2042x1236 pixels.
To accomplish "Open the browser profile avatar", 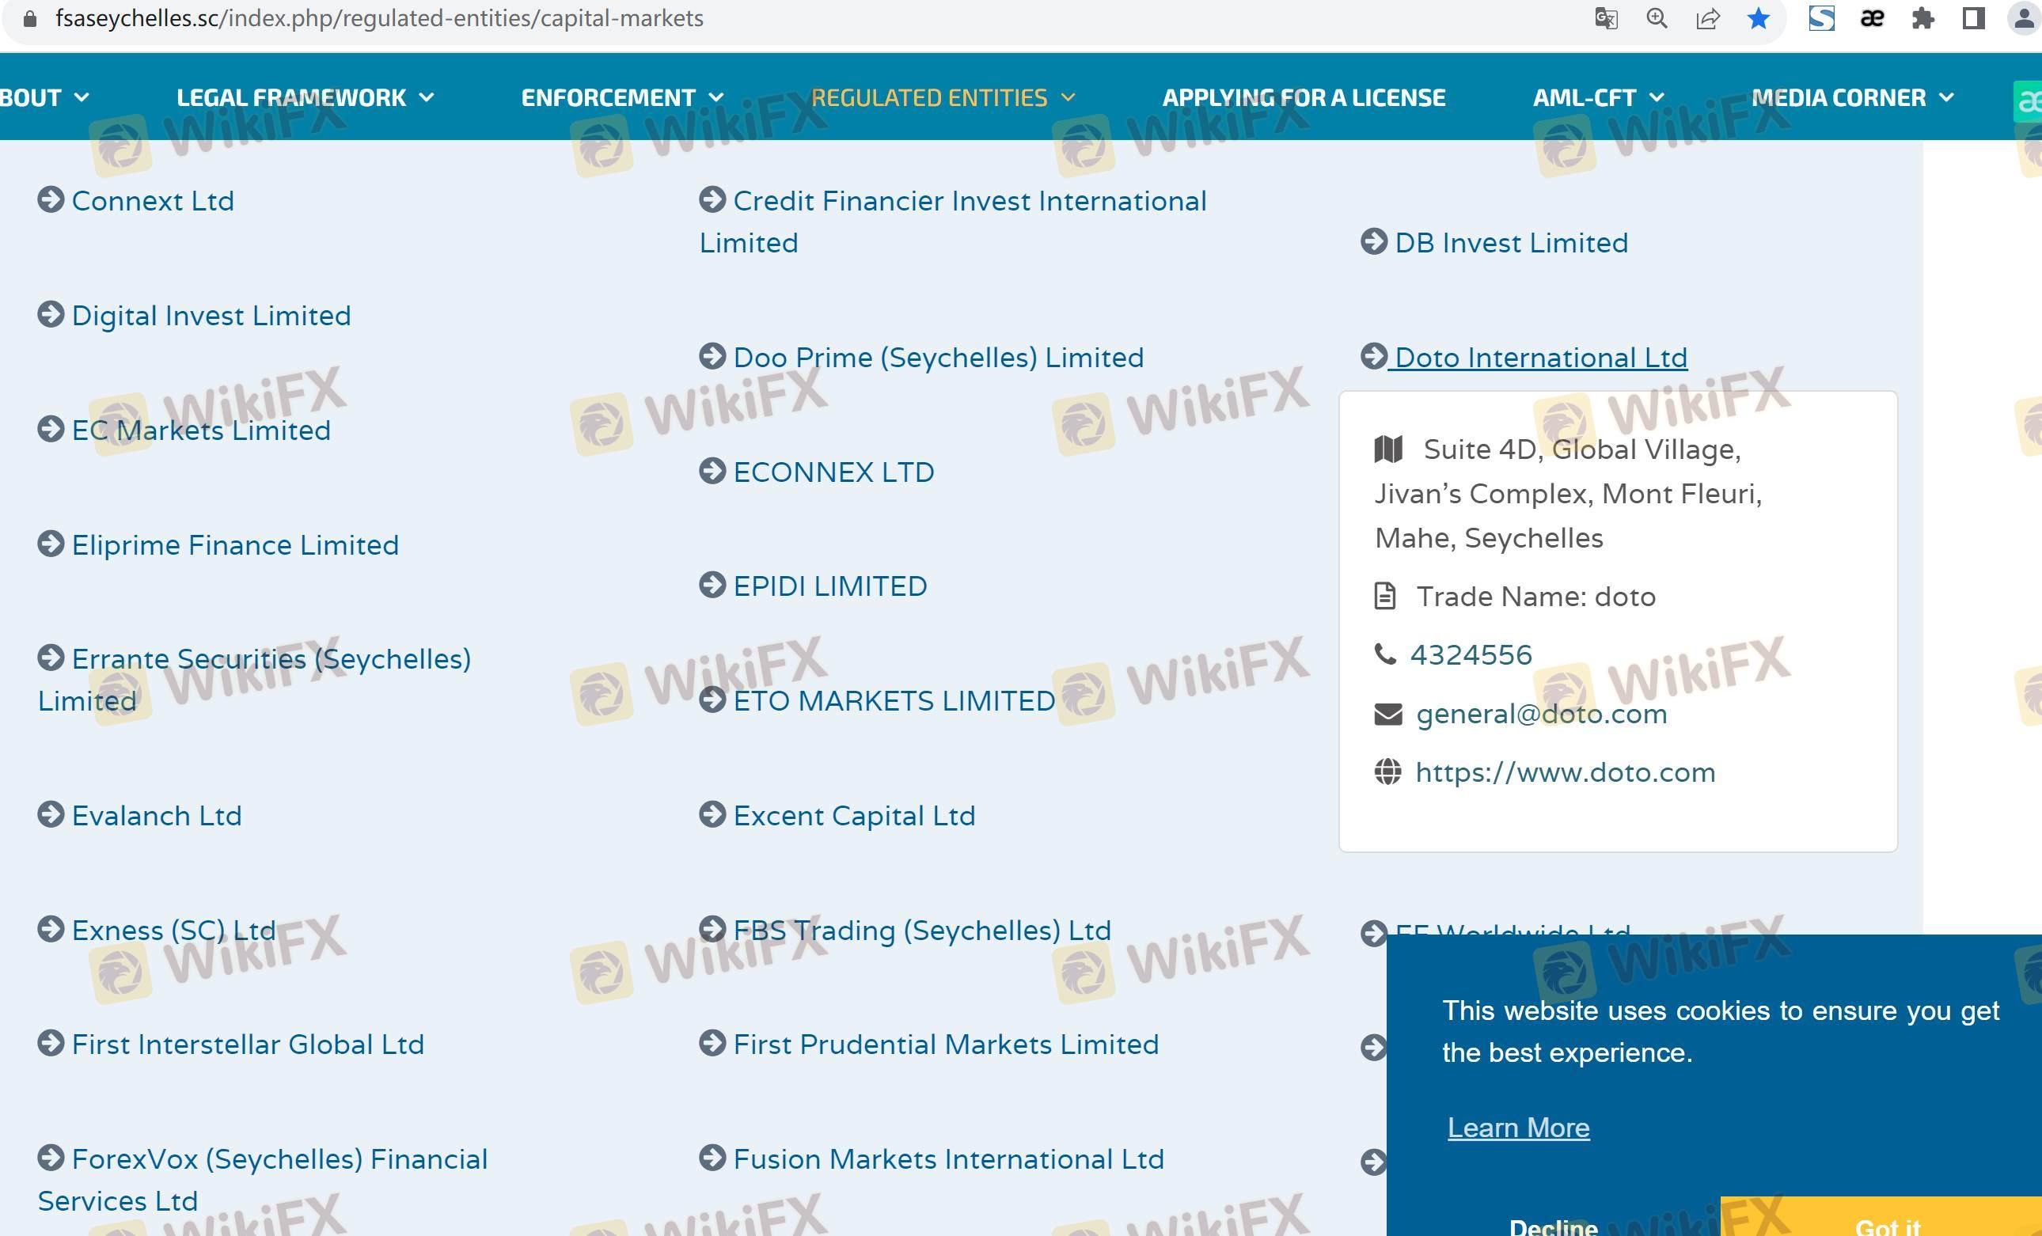I will (x=2025, y=18).
